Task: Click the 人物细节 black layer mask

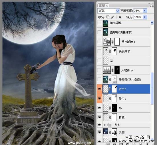Action: coord(117,70)
